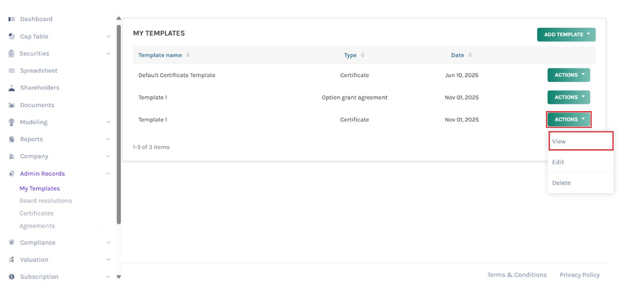Viewport: 618px width, 285px height.
Task: Open the Add Template dropdown
Action: point(566,35)
